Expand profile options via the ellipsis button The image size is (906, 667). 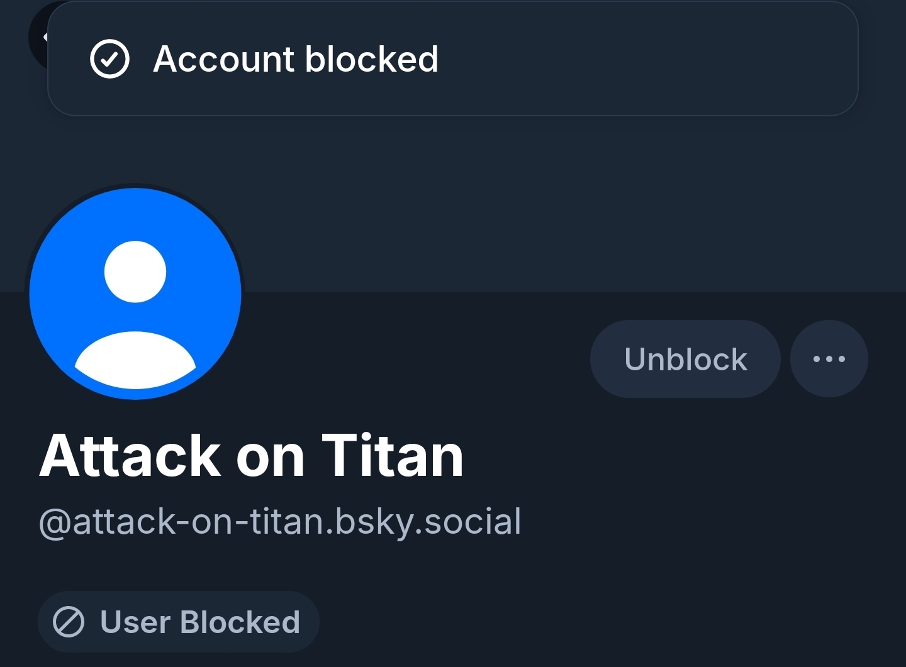tap(829, 359)
